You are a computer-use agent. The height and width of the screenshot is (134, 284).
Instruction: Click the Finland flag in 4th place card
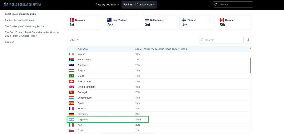click(184, 20)
